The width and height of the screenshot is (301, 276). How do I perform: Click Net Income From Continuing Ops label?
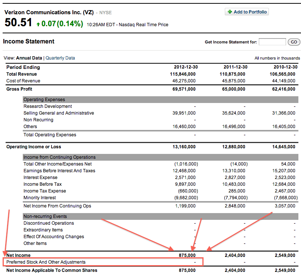tap(57, 206)
